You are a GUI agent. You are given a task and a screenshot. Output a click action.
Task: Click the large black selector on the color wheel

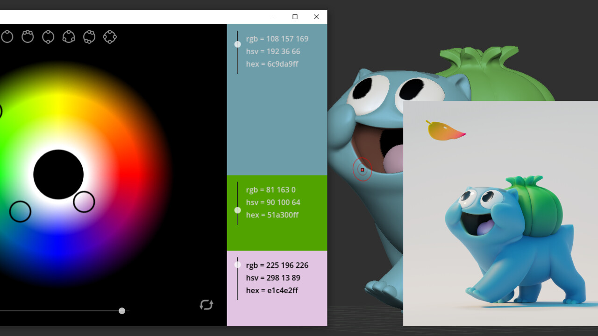click(58, 174)
